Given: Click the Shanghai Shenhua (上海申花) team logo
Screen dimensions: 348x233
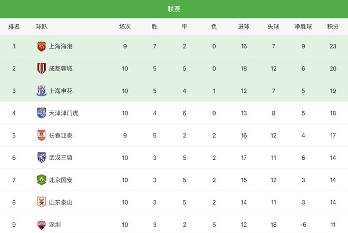Looking at the screenshot, I should point(41,91).
